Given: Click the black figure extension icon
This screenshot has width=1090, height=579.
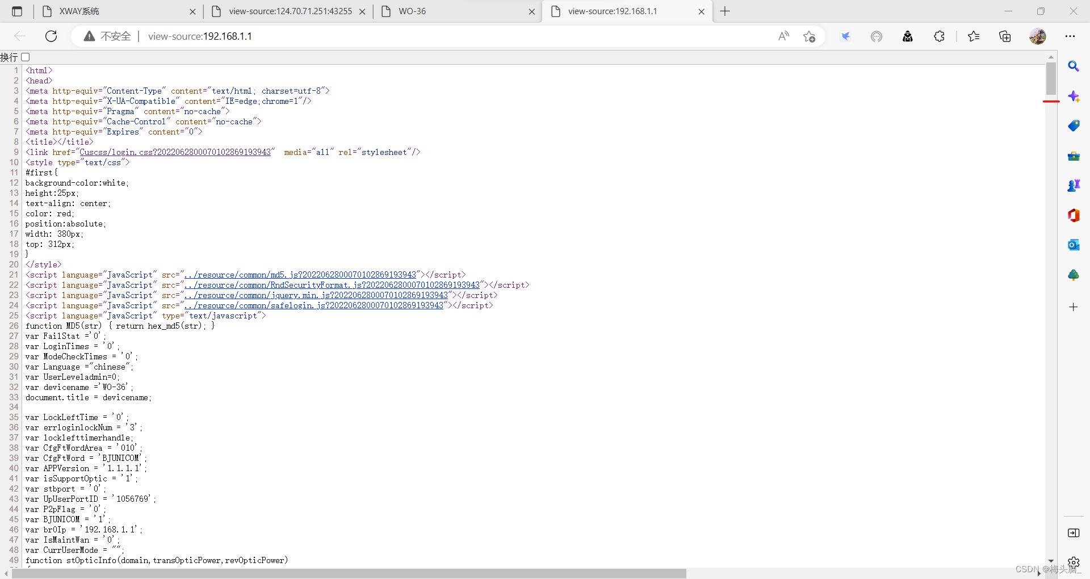Looking at the screenshot, I should click(908, 36).
